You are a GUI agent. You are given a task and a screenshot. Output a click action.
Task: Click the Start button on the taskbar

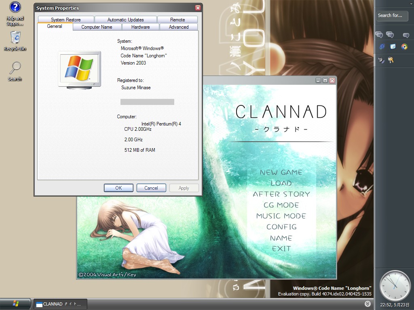(15, 304)
